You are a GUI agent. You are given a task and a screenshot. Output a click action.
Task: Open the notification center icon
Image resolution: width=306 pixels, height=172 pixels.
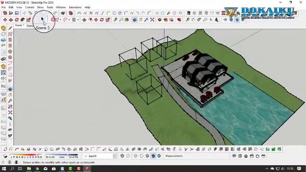[x=299, y=169]
